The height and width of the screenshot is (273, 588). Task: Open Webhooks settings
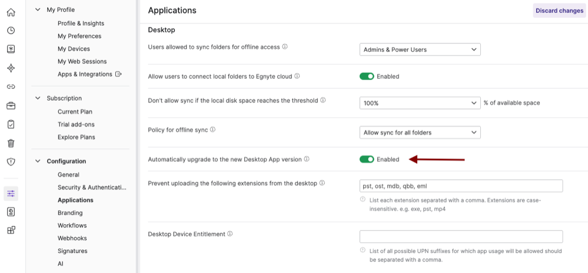point(72,238)
